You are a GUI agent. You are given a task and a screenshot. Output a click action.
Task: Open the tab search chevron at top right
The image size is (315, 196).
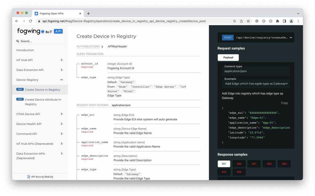pyautogui.click(x=298, y=14)
